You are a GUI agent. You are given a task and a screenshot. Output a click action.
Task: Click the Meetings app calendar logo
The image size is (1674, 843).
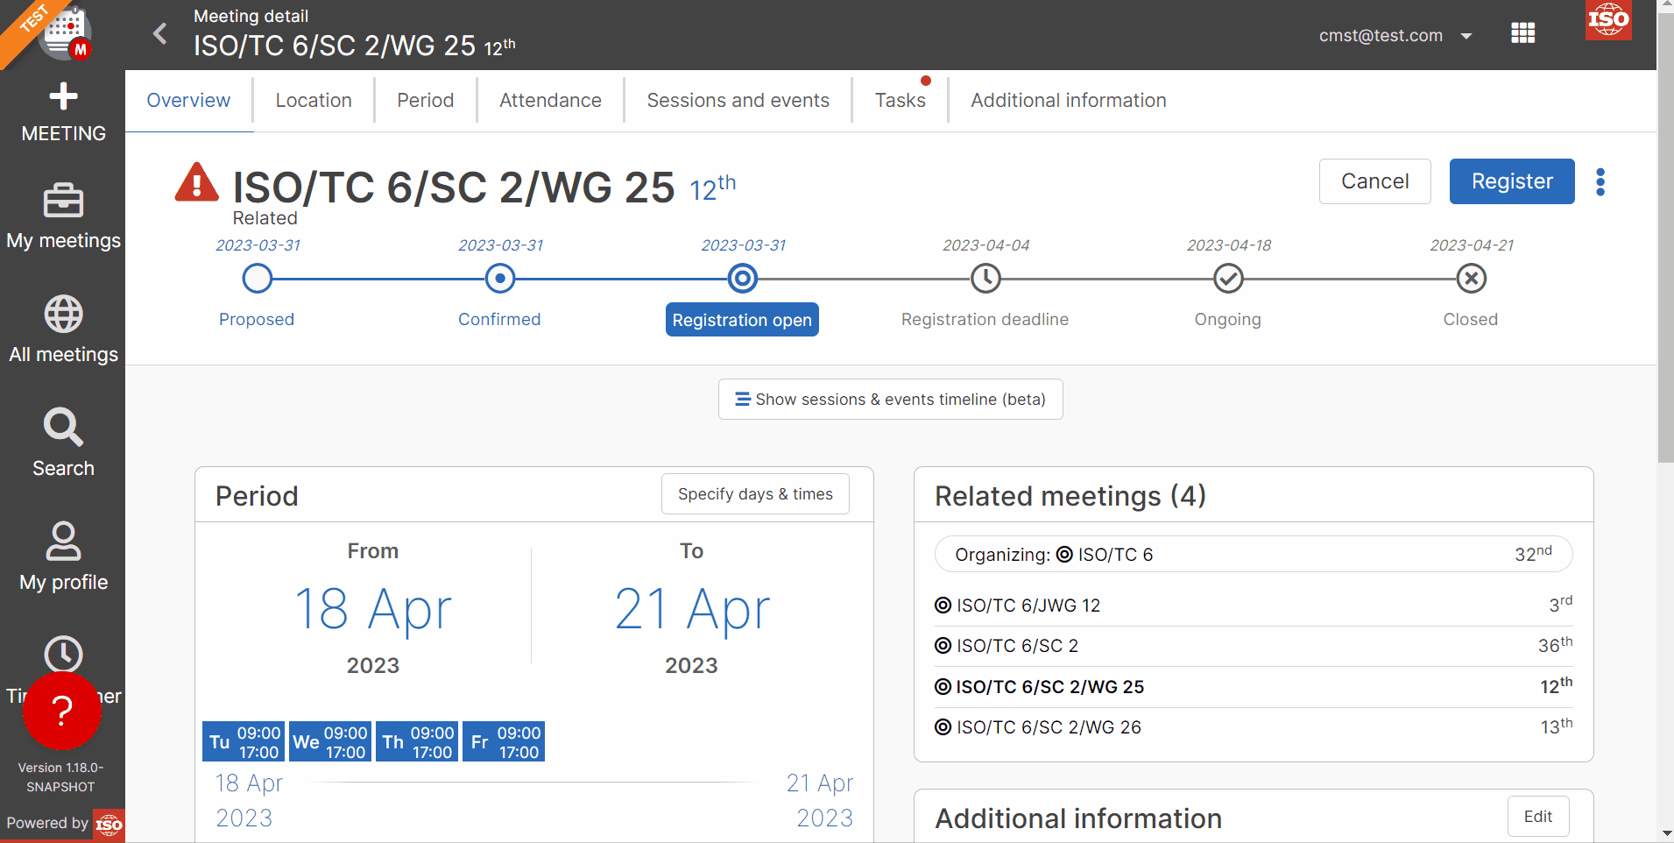pyautogui.click(x=66, y=33)
